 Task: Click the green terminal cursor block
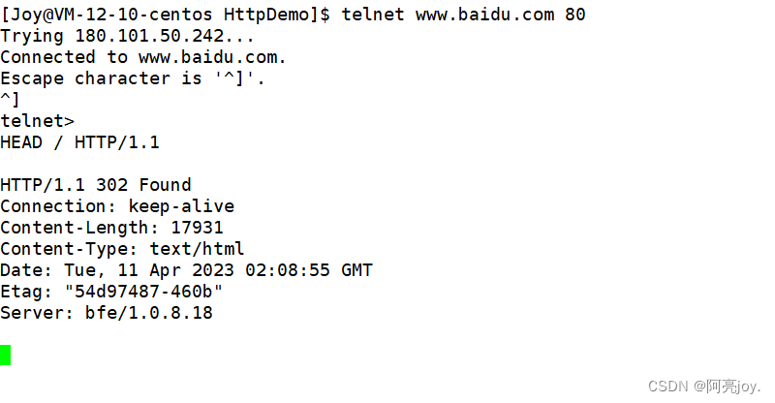pyautogui.click(x=6, y=355)
